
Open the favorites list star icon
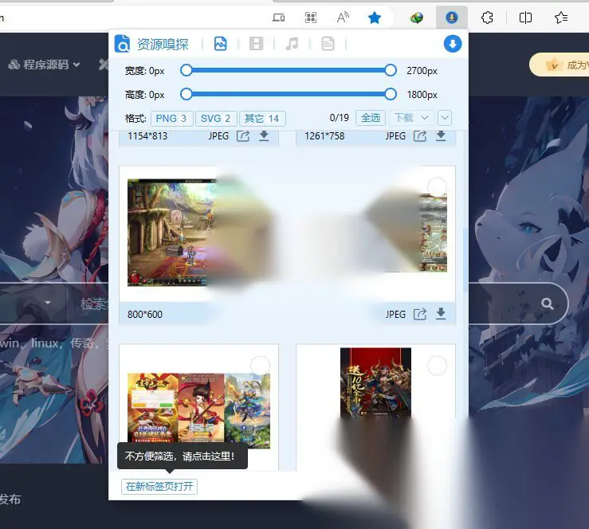click(561, 18)
